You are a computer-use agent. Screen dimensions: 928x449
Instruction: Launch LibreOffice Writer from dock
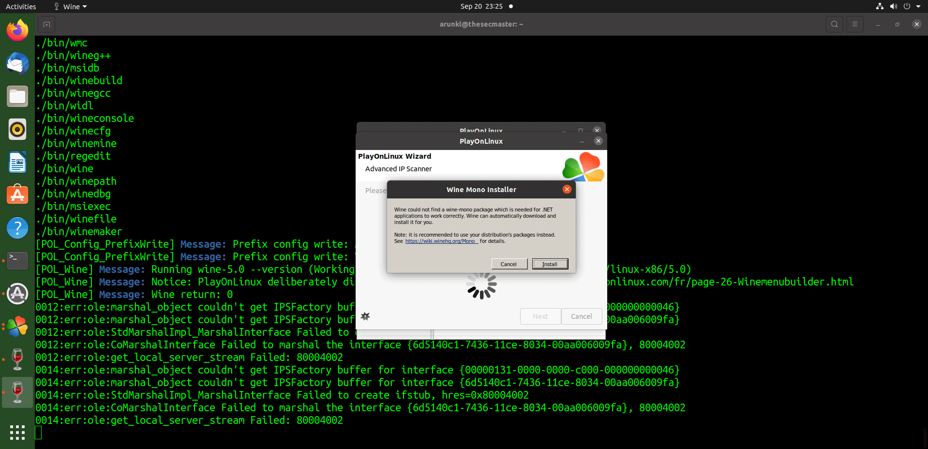click(17, 162)
